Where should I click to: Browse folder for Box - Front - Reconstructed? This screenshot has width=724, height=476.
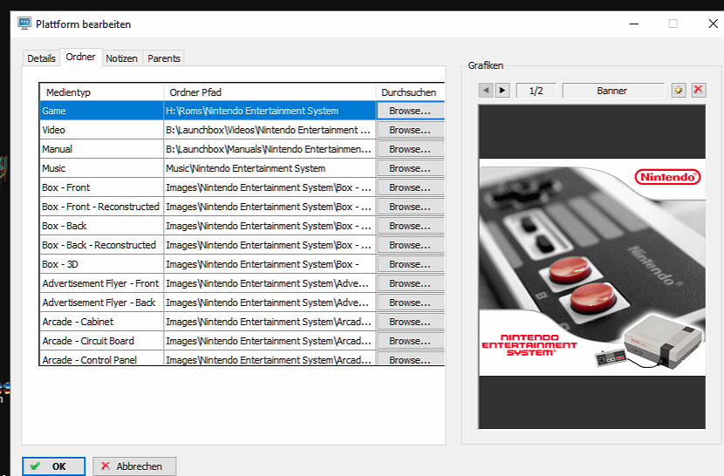pyautogui.click(x=410, y=207)
